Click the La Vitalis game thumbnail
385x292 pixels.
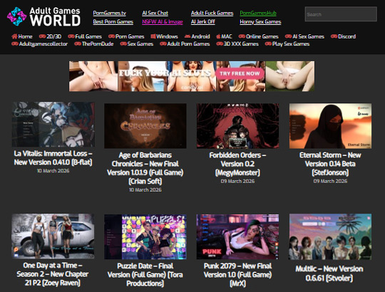(x=53, y=125)
